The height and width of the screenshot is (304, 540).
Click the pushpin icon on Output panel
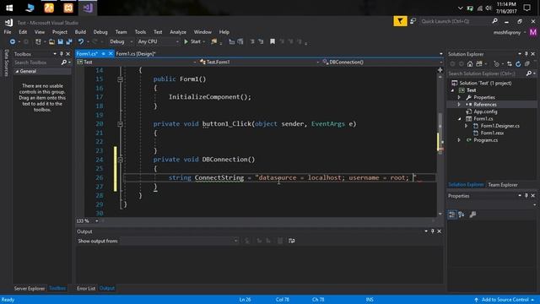click(x=433, y=231)
